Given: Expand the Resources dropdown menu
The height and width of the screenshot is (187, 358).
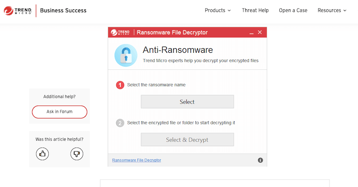Looking at the screenshot, I should [x=332, y=10].
